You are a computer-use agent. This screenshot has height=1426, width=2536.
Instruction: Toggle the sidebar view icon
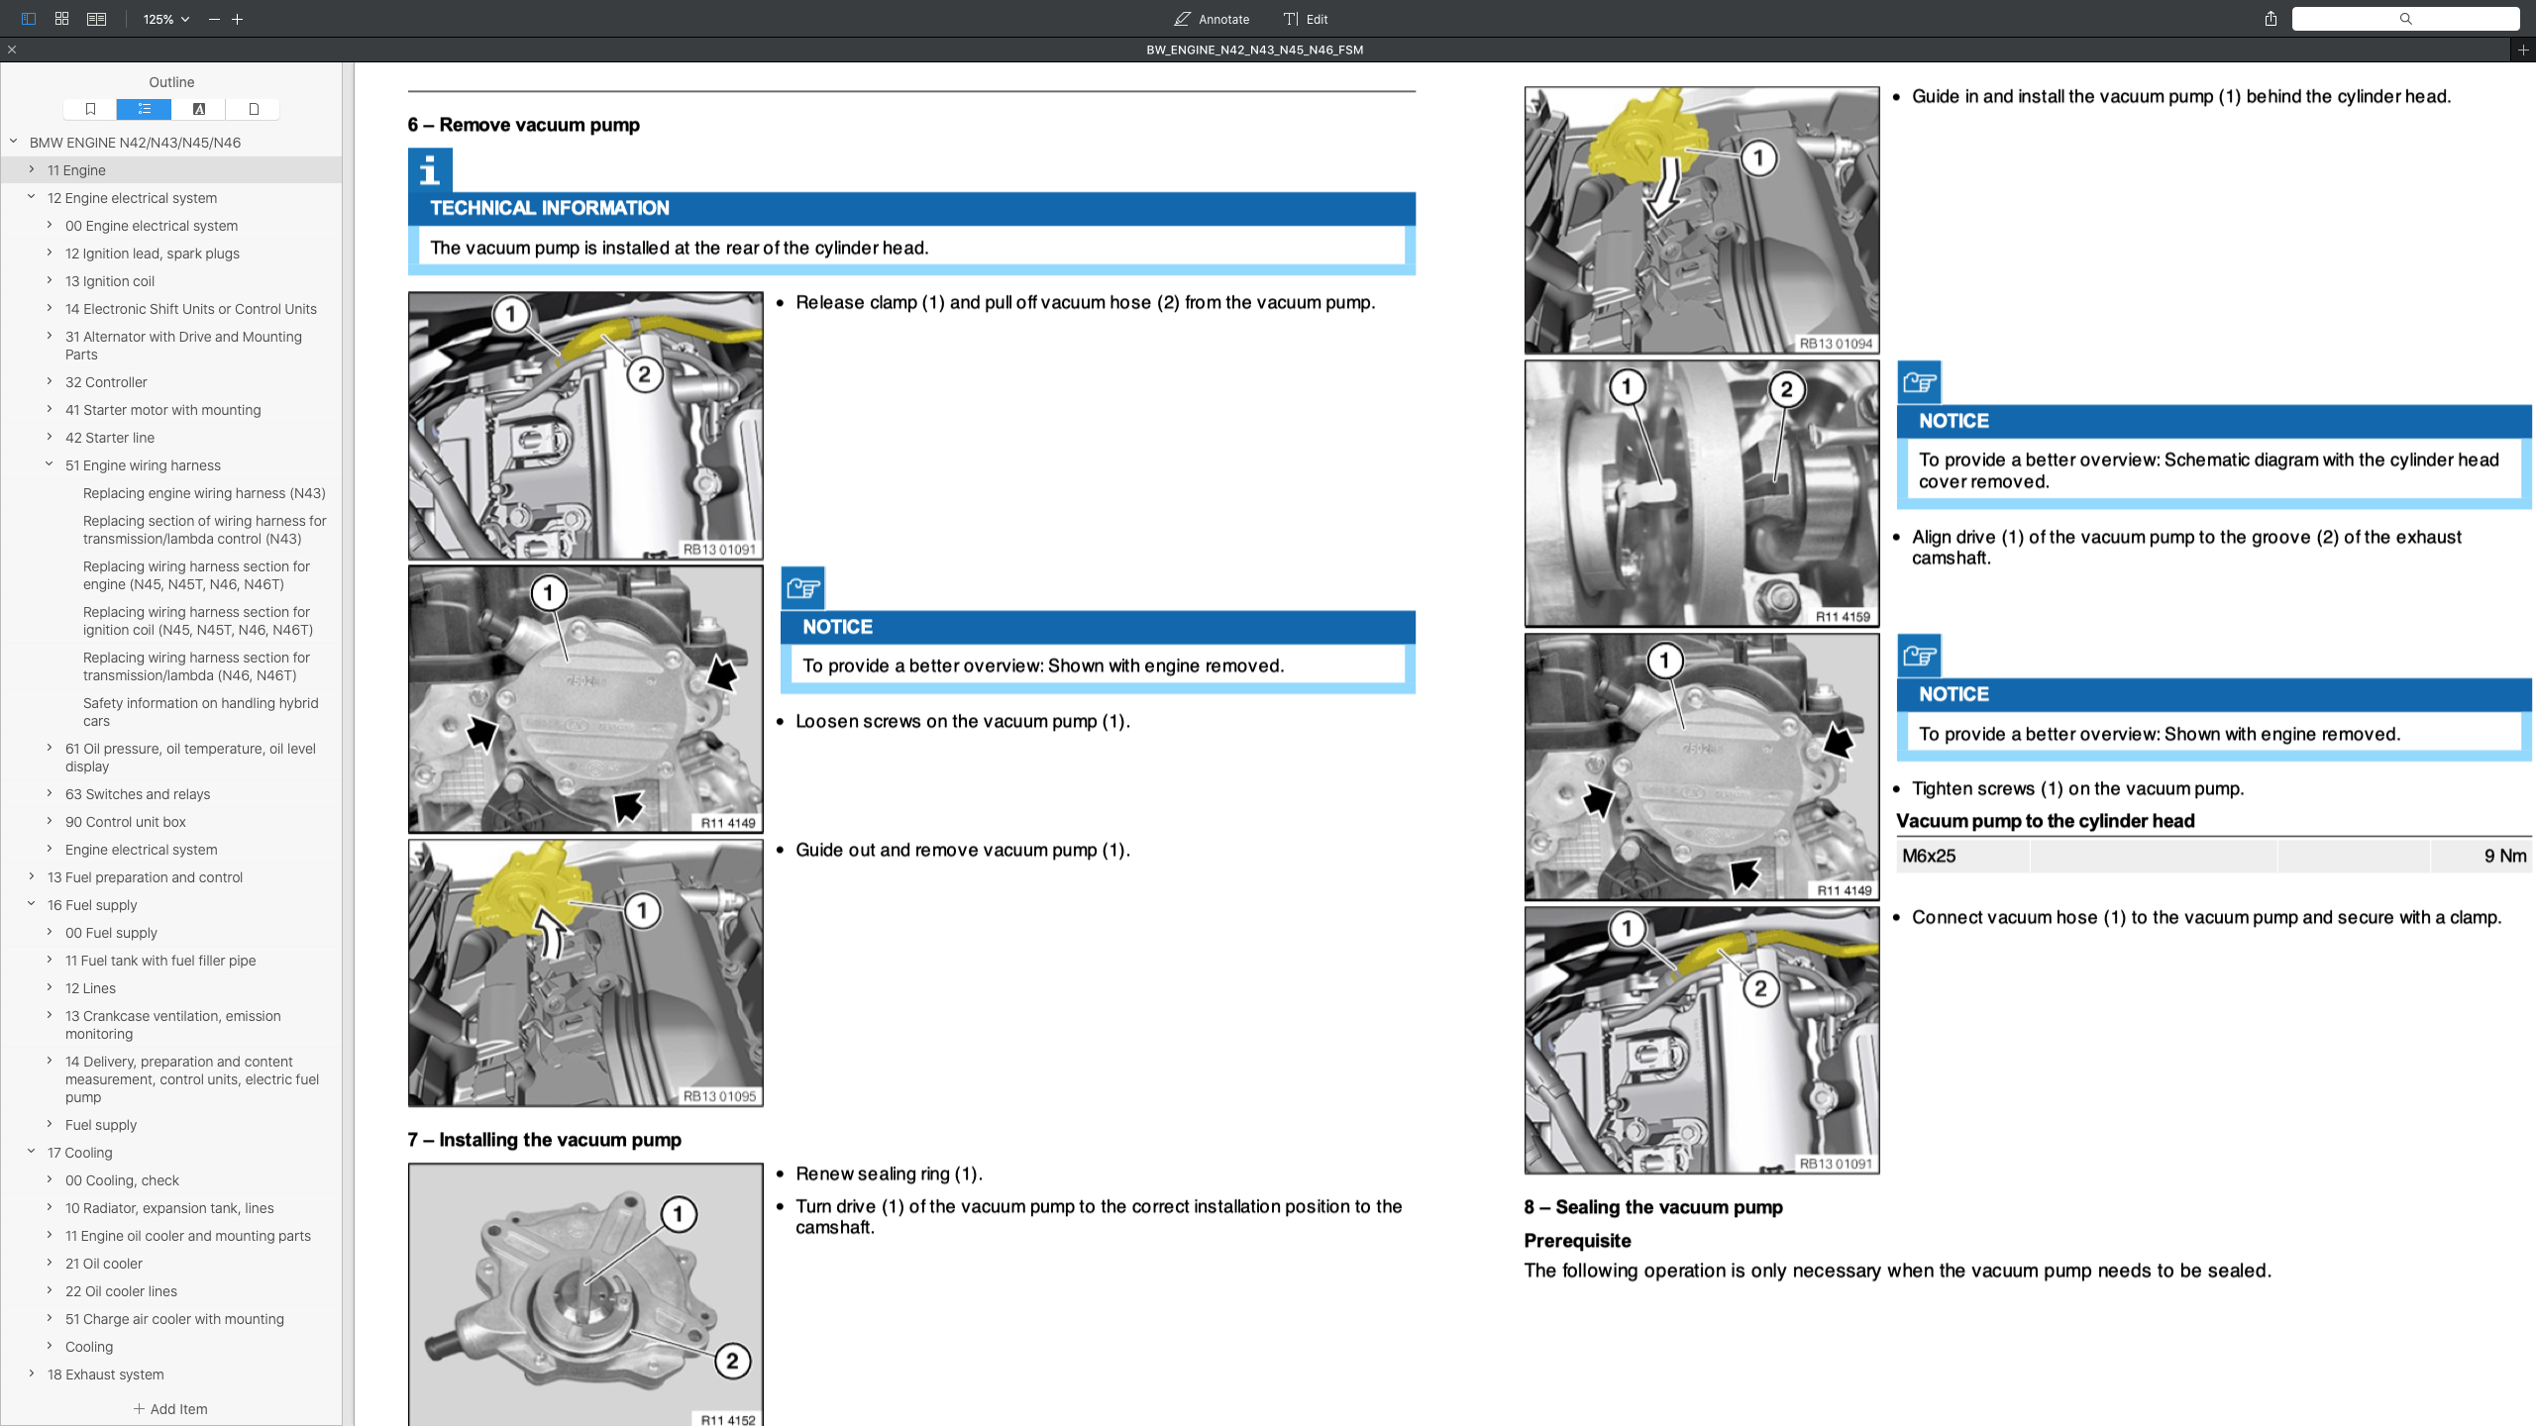tap(29, 19)
